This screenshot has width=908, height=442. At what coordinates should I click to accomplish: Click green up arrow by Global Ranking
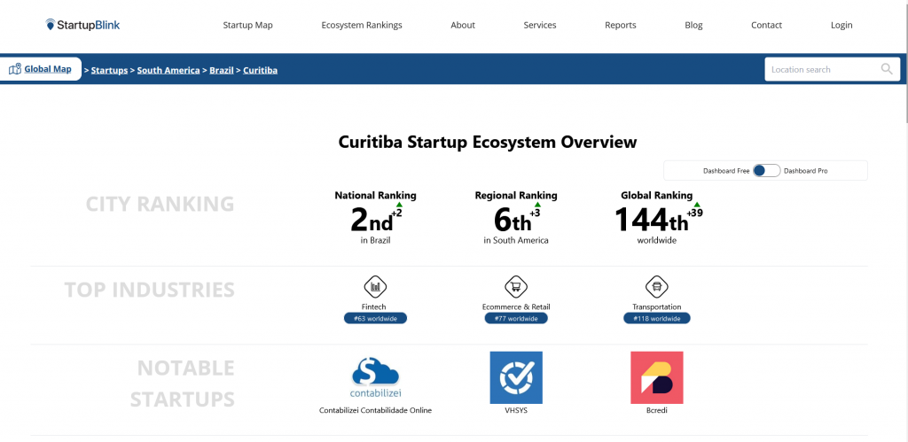point(697,205)
